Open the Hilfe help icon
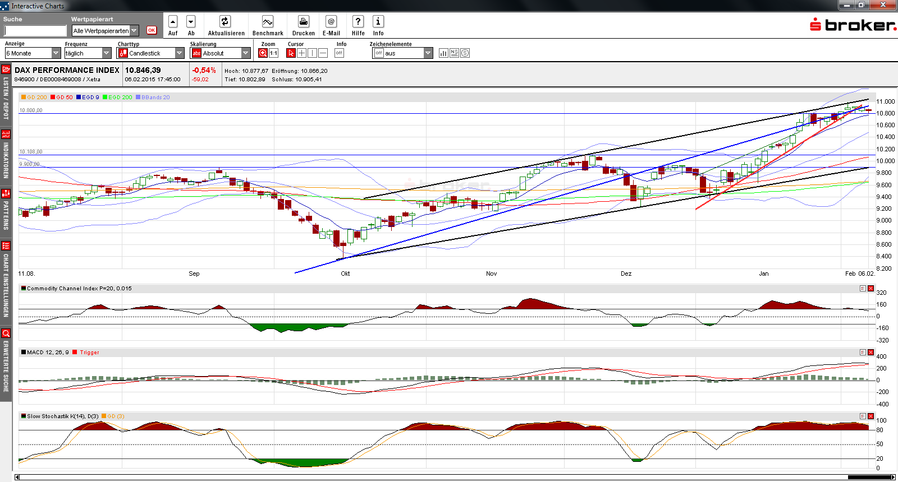Viewport: 898px width, 482px height. coord(358,22)
